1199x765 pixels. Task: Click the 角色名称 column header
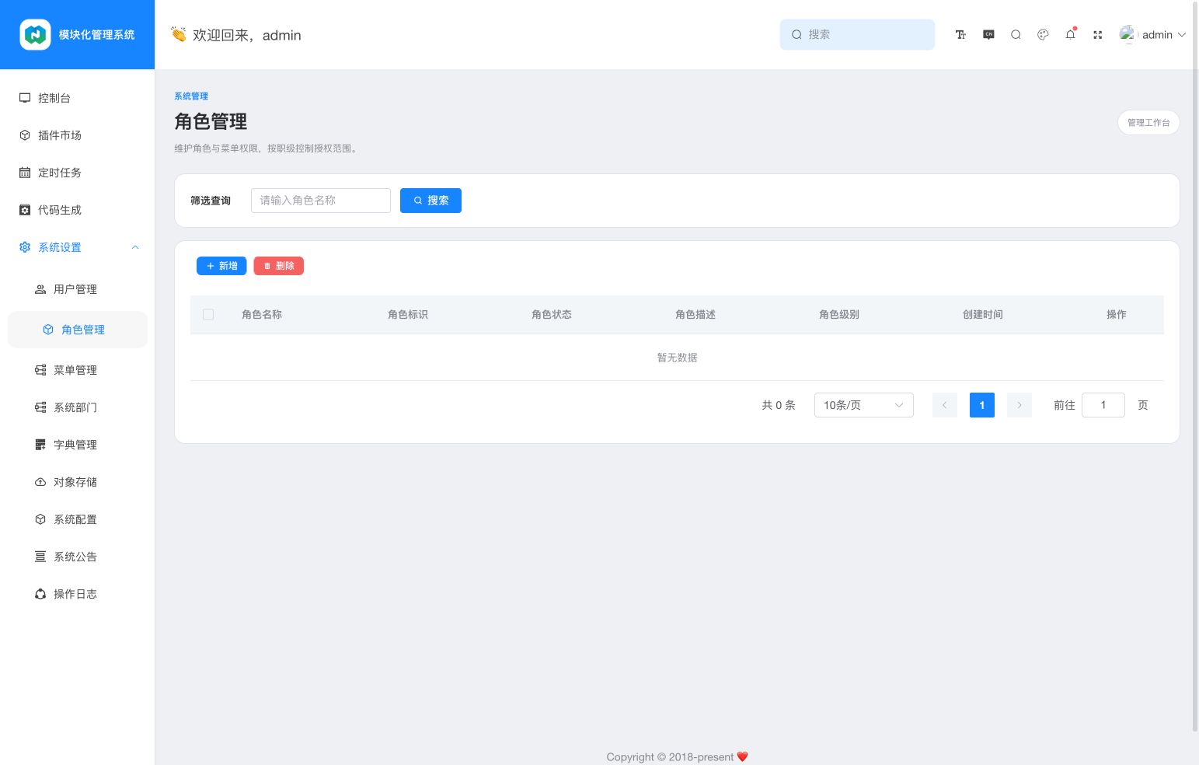[x=262, y=315]
